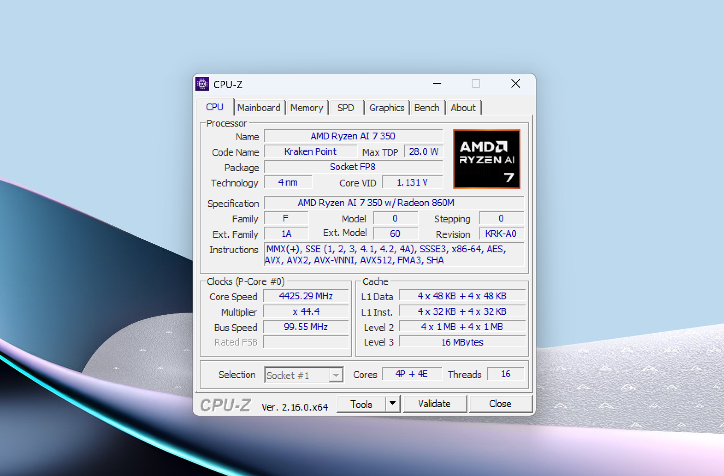Click the Ext. Family value 1A
The height and width of the screenshot is (476, 724).
click(286, 234)
